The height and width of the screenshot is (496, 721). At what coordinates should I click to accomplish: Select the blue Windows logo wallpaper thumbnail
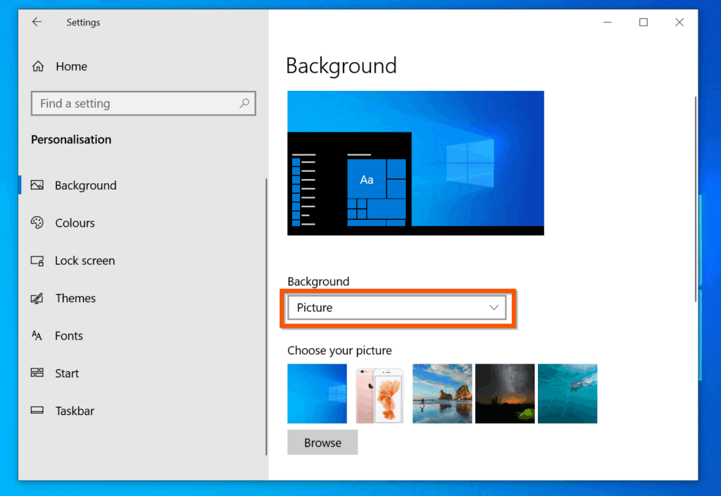point(318,393)
